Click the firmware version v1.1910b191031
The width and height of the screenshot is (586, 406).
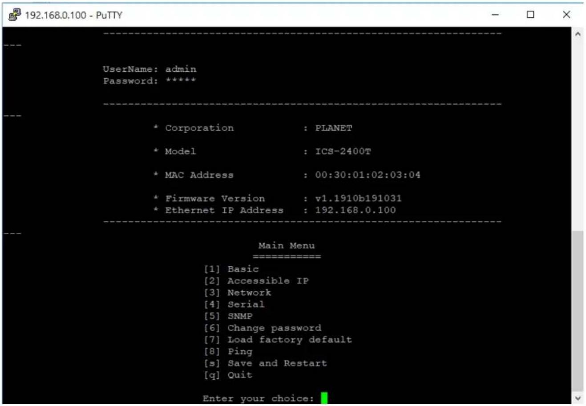[358, 199]
